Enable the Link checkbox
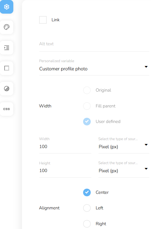The height and width of the screenshot is (229, 151). tap(43, 20)
